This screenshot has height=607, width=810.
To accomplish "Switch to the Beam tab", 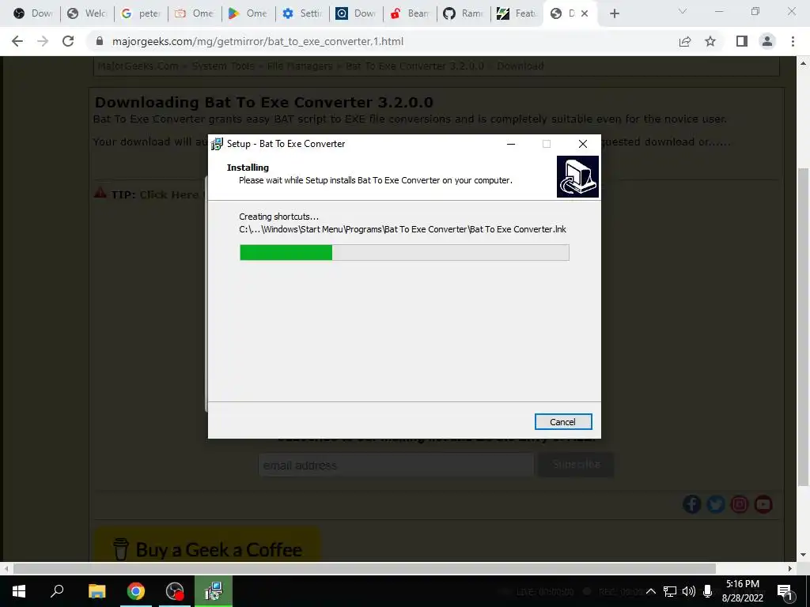I will click(409, 13).
